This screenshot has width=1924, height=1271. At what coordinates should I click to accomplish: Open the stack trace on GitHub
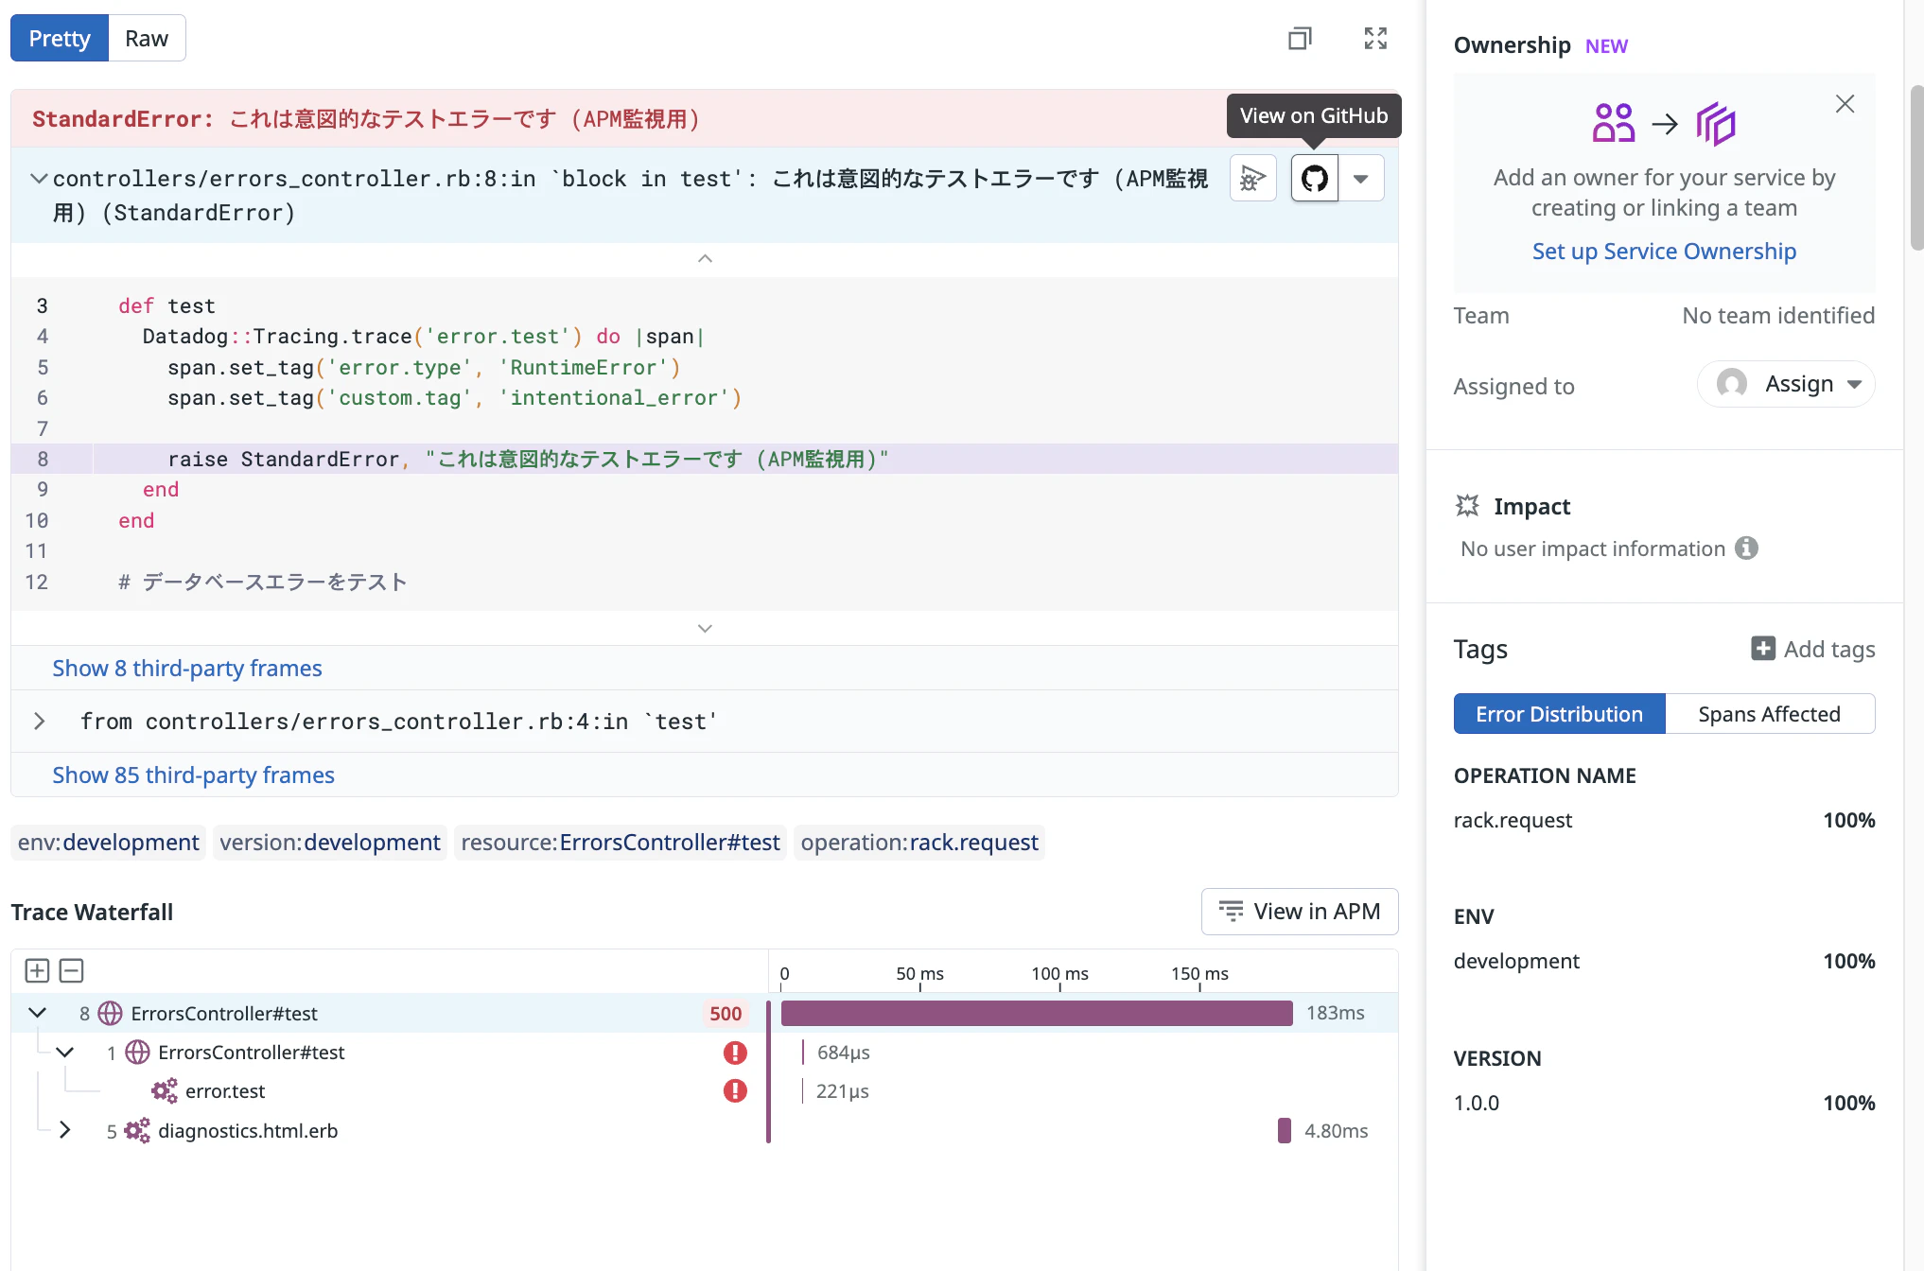click(1314, 178)
